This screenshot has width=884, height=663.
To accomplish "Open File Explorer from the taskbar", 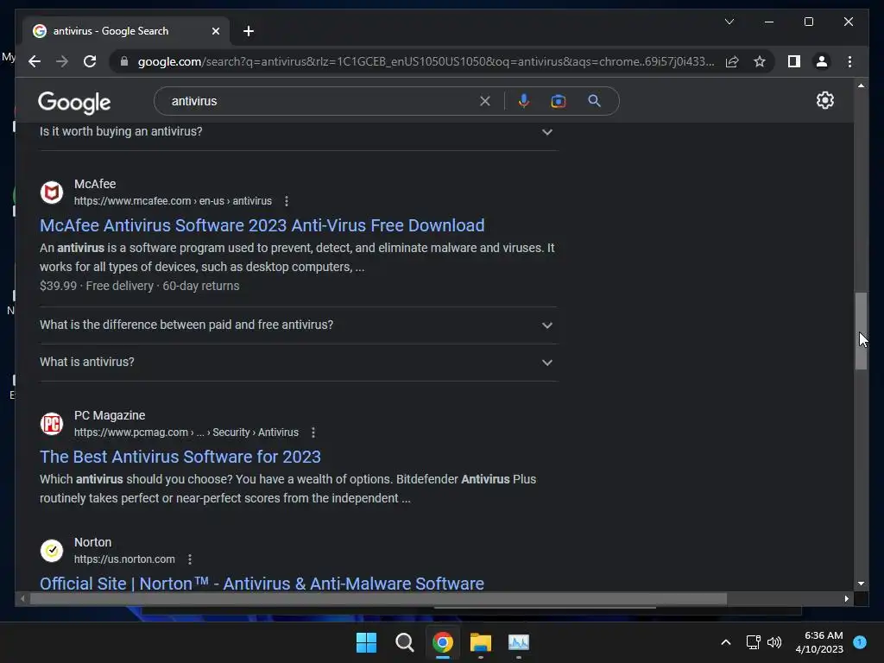I will click(x=481, y=642).
